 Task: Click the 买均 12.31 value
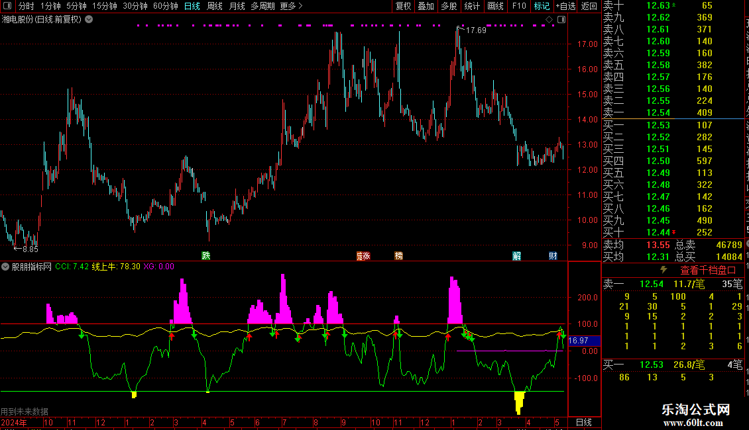tap(658, 257)
